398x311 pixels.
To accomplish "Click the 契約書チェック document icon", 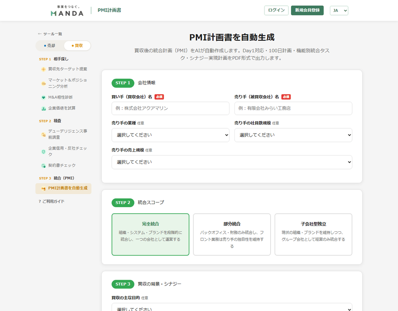I will pos(43,166).
